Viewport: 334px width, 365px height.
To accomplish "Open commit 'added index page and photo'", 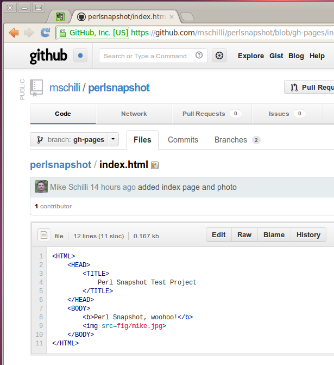I will (187, 187).
